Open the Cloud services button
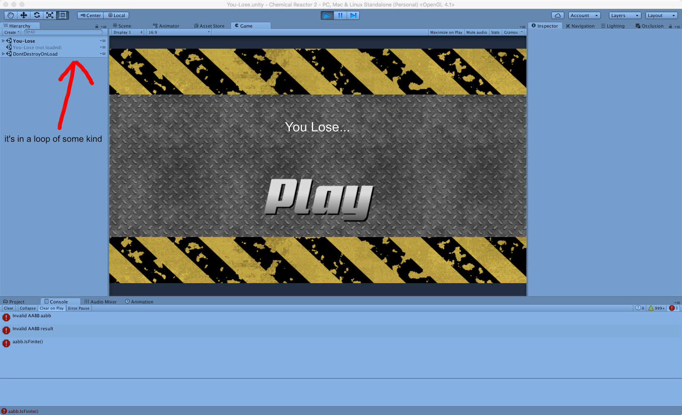Viewport: 682px width, 415px height. (558, 15)
